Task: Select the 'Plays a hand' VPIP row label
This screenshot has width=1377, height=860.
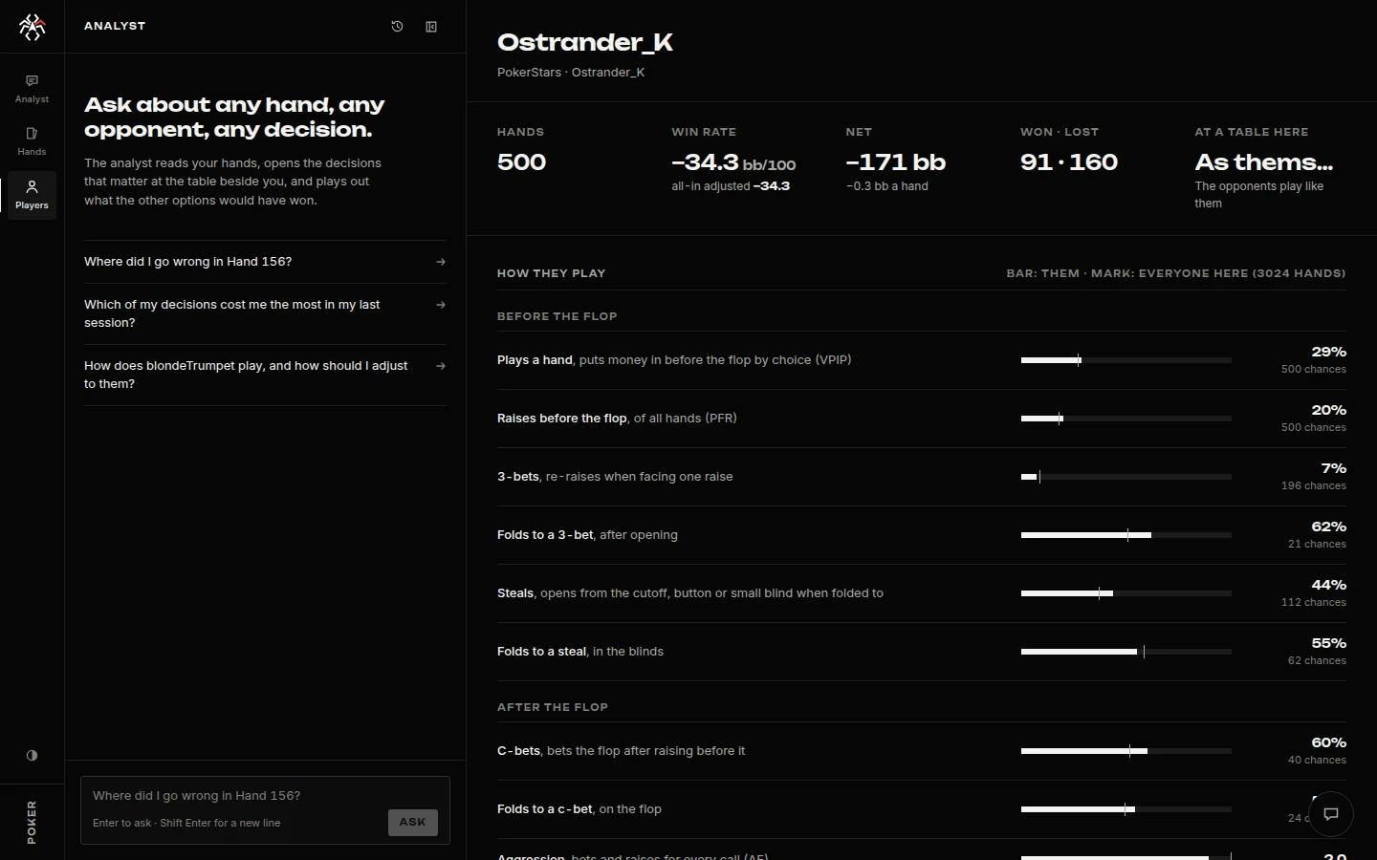Action: click(674, 360)
